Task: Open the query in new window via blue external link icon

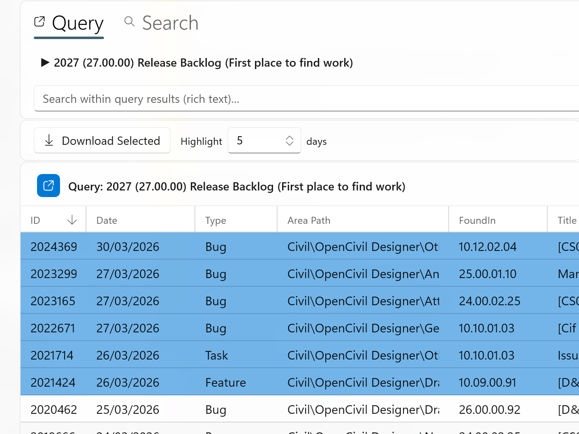Action: pos(48,186)
